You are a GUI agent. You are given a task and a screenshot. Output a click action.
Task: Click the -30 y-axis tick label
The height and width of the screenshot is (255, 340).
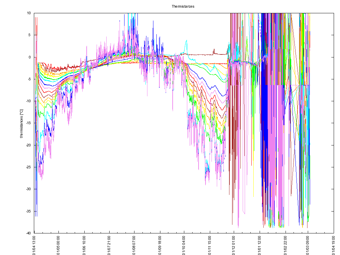(x=28, y=189)
